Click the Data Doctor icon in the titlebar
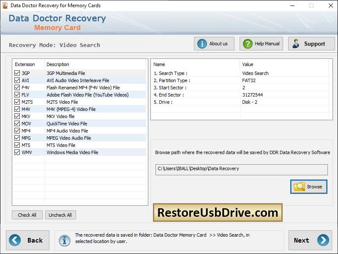This screenshot has width=338, height=254. [5, 6]
